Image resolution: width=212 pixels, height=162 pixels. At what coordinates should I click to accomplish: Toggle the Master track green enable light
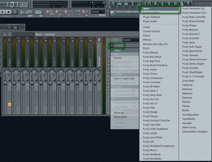(x=9, y=75)
